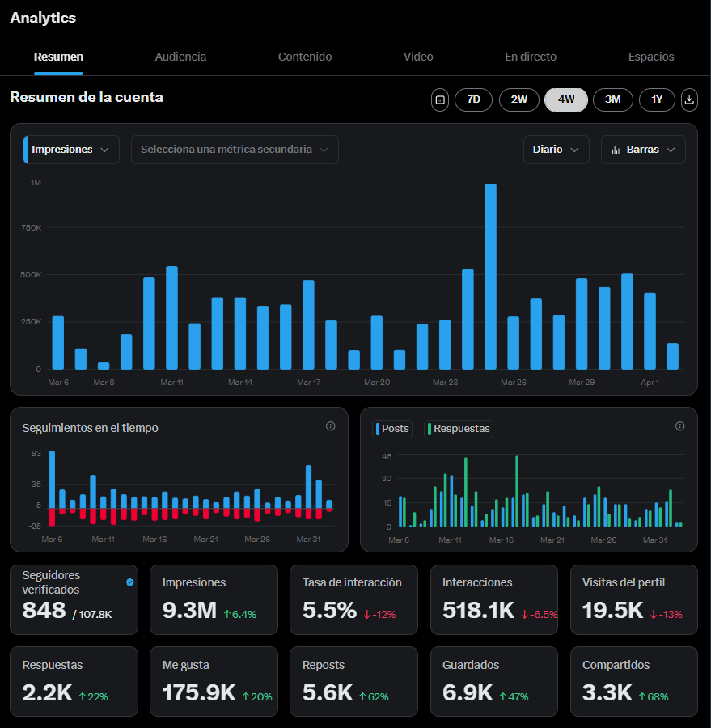Select the 7D time range
Screen dimensions: 711x728
(x=473, y=99)
